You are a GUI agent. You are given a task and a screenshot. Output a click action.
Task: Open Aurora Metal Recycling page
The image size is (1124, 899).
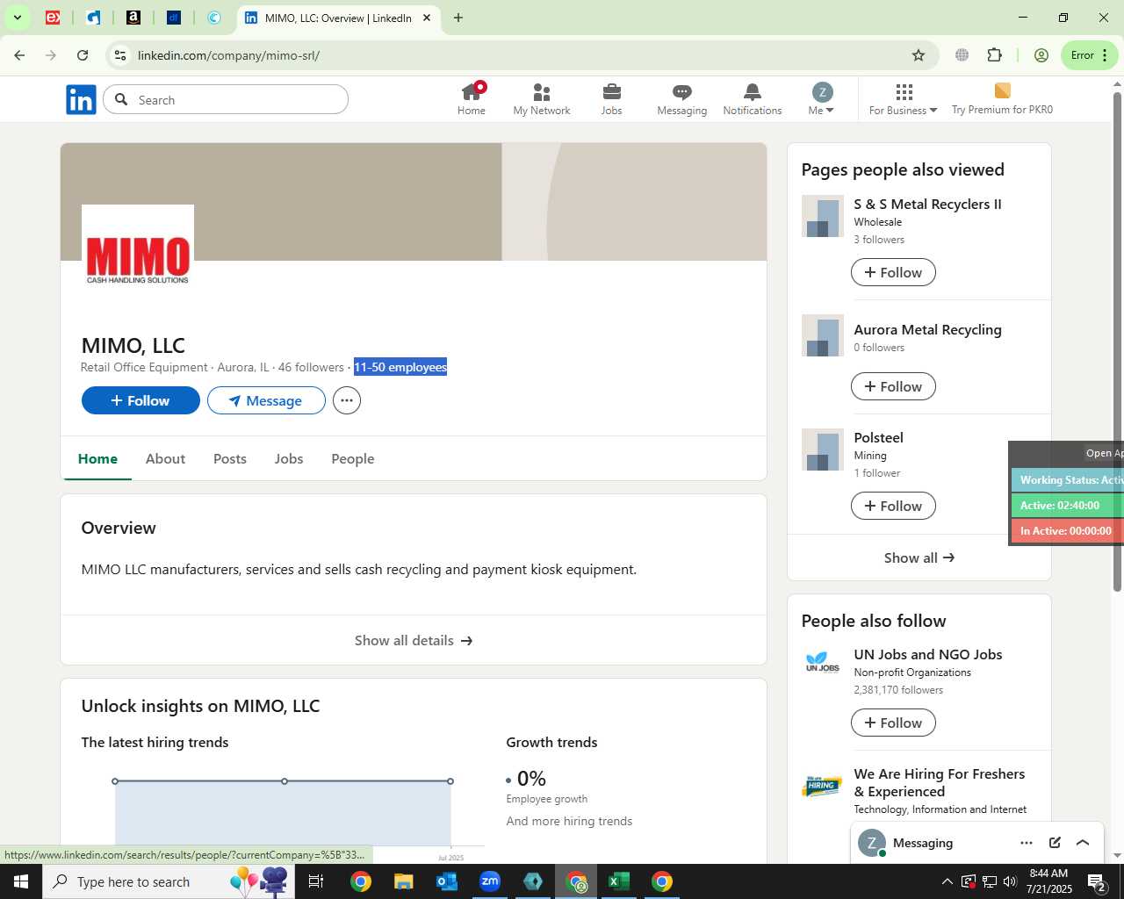927,329
